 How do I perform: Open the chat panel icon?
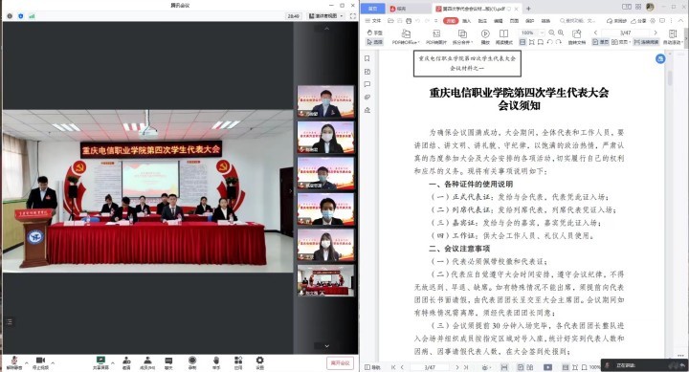click(x=168, y=362)
